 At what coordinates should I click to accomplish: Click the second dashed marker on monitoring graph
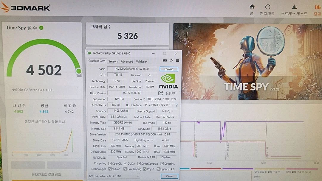pos(227,138)
